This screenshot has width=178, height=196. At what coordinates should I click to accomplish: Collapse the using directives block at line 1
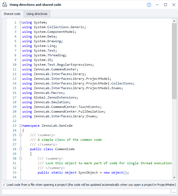pyautogui.click(x=21, y=22)
